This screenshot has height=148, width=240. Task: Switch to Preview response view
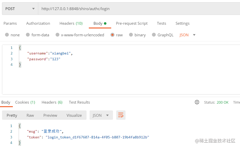(x=50, y=115)
